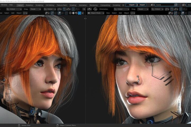
Task: Open right viewport pivot point dropdown
Action: 167,9
